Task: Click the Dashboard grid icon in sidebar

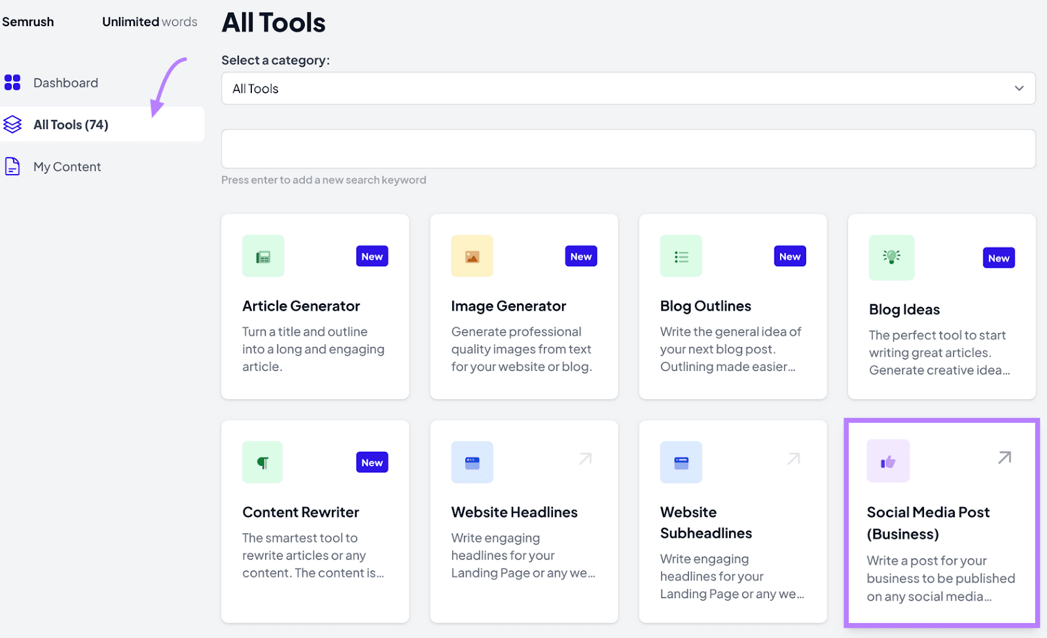Action: 13,82
